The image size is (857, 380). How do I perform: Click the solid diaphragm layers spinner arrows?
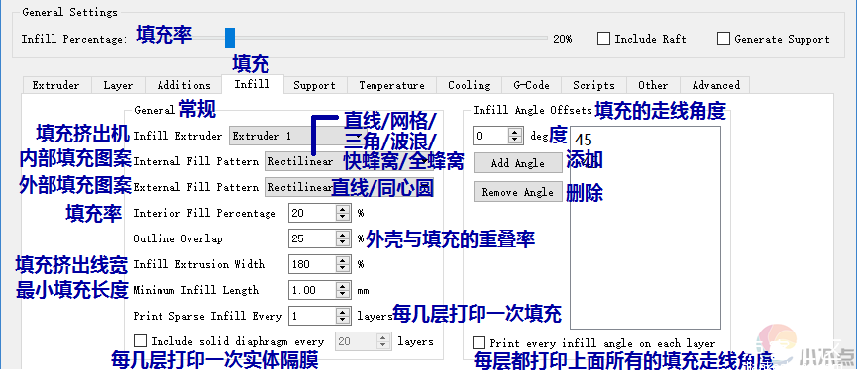tap(384, 341)
